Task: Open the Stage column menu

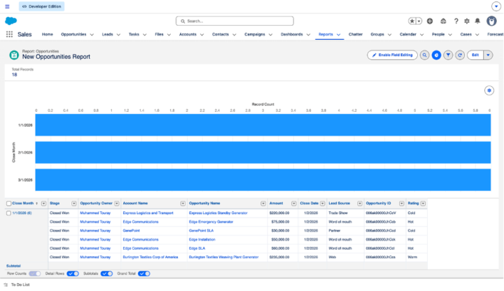Action: (x=74, y=204)
